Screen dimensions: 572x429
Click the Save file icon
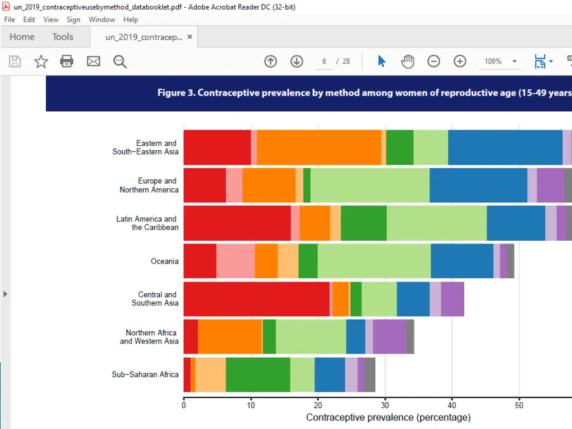(15, 61)
